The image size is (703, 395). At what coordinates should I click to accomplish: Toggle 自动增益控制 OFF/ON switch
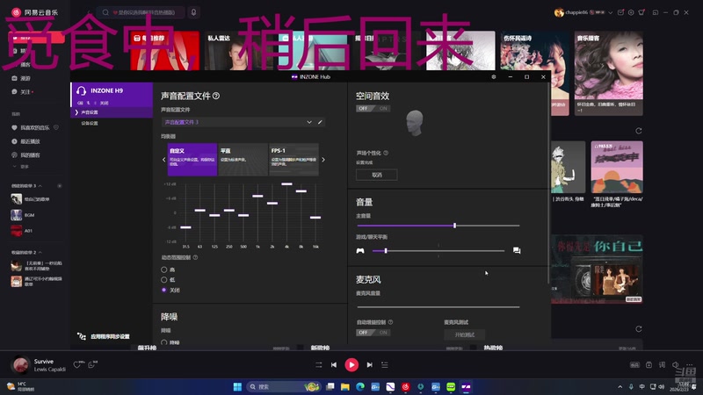coord(373,333)
